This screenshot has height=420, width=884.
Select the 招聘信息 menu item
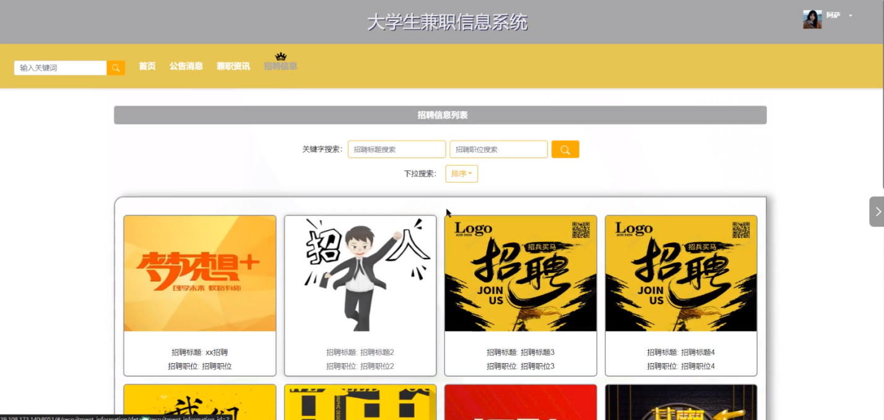[x=280, y=66]
